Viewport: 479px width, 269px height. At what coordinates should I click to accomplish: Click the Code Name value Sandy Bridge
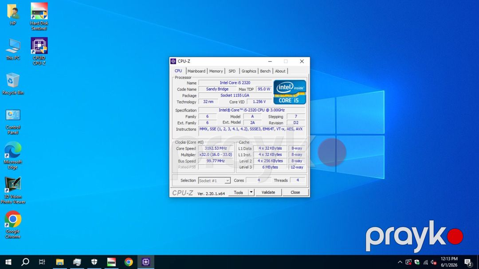coord(217,89)
